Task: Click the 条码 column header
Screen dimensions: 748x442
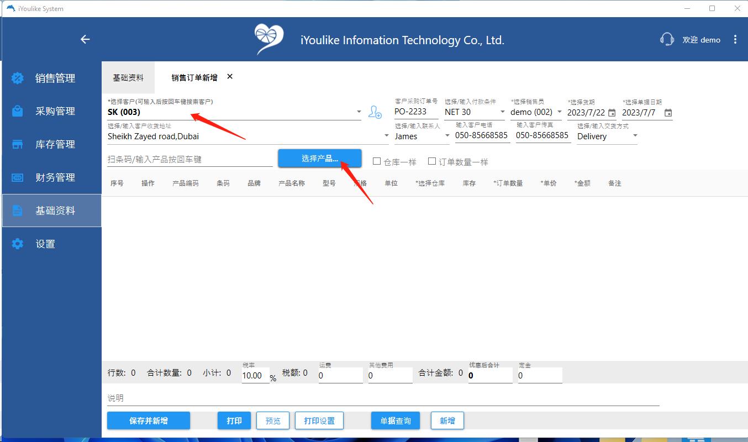Action: (x=223, y=183)
